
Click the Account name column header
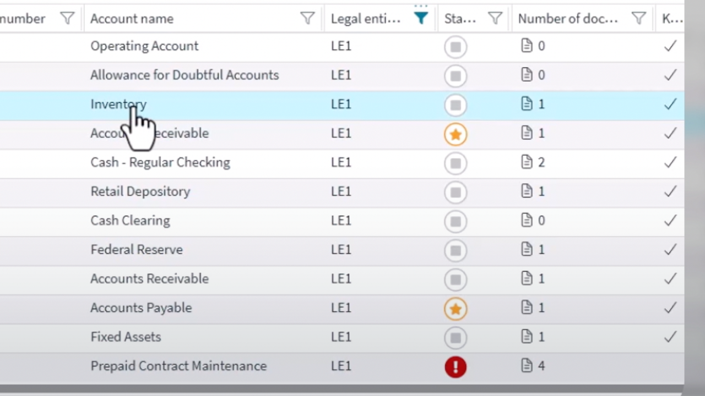[132, 19]
